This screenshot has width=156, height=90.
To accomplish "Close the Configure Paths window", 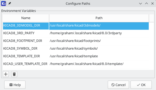I will click(152, 4).
